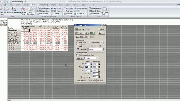
Task: Click the Reset specs button
Action: click(92, 81)
